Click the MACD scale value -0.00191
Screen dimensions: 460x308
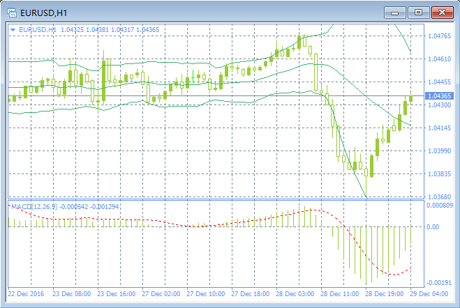point(438,283)
